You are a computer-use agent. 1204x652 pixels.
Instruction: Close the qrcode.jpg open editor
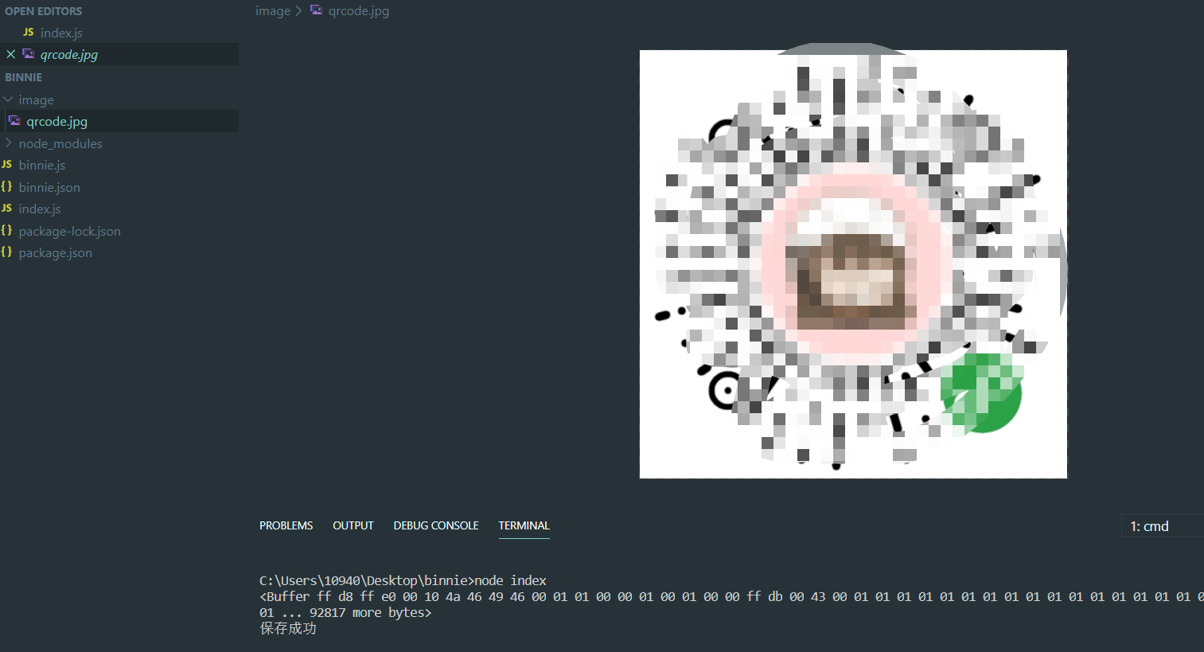coord(11,54)
